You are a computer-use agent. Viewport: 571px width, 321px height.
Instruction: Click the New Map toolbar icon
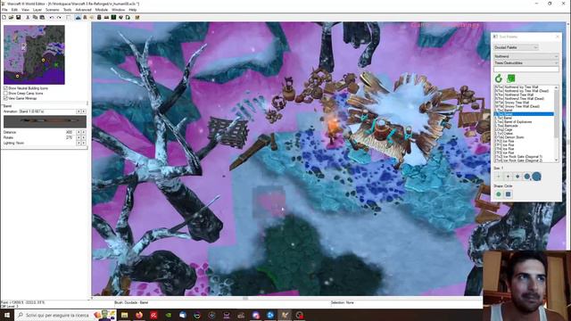[x=4, y=18]
